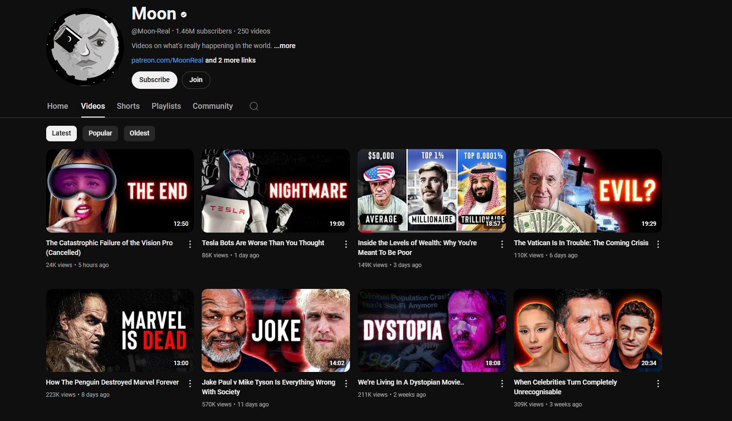This screenshot has width=732, height=421.
Task: Go to the Home tab
Action: pos(57,106)
